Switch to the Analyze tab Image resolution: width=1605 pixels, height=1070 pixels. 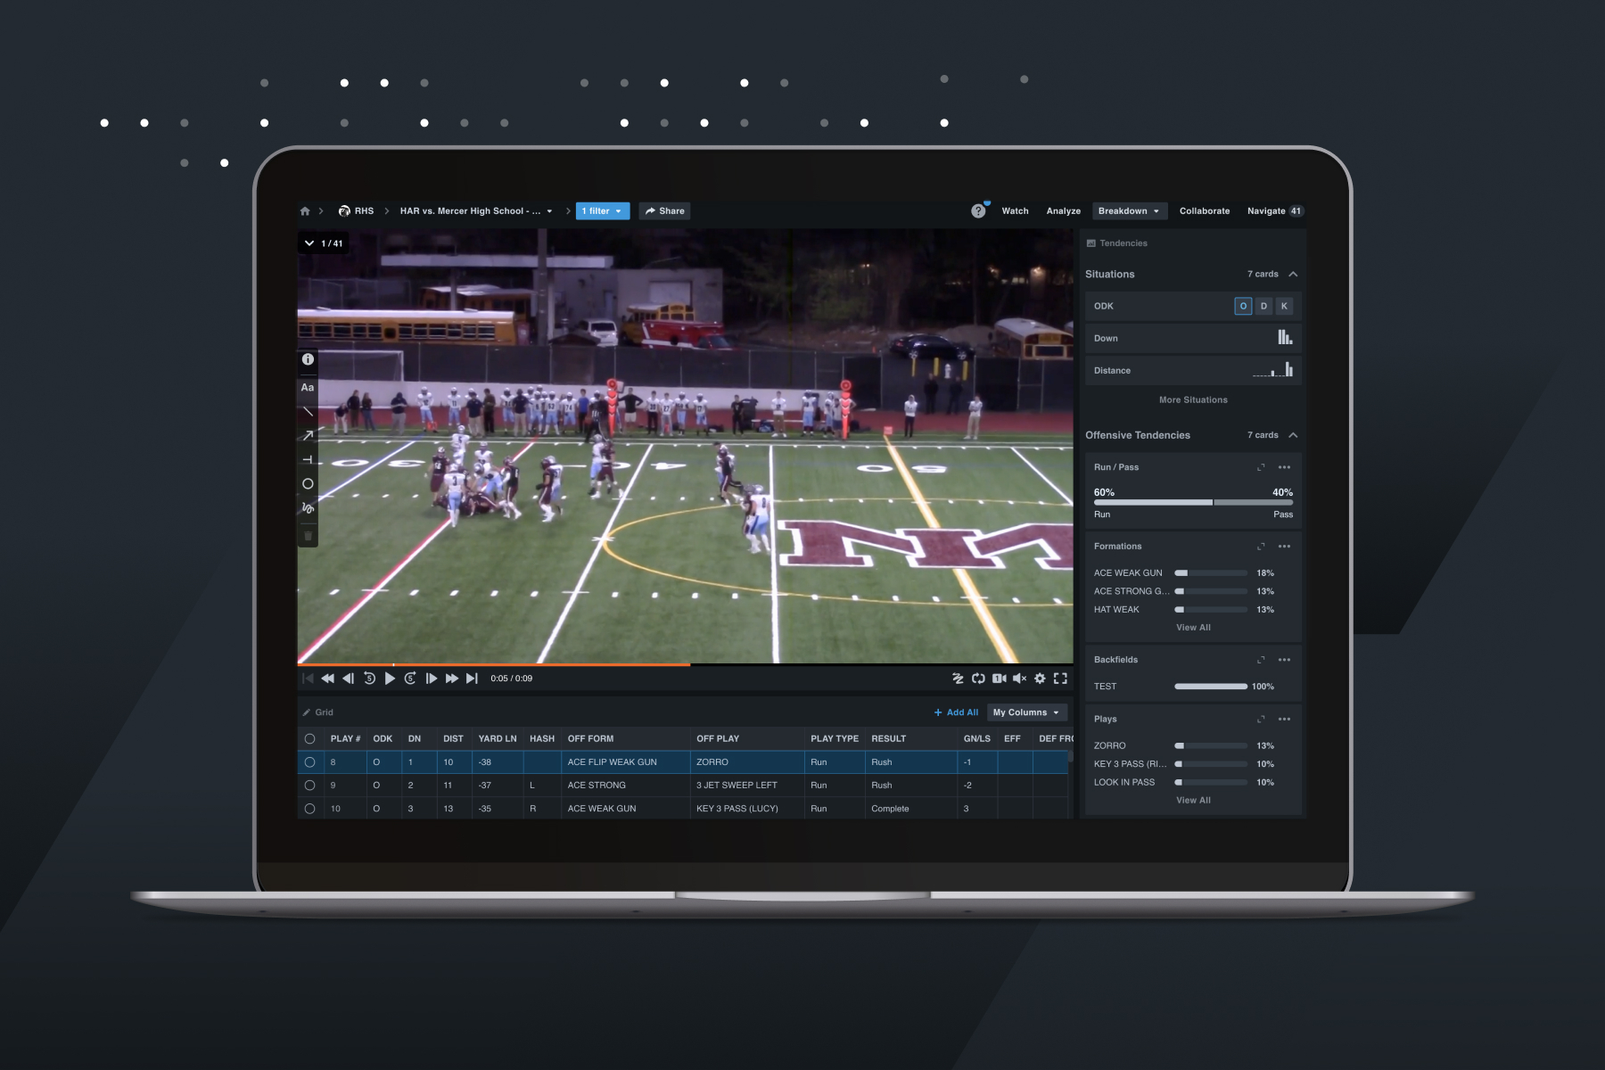click(x=1063, y=210)
